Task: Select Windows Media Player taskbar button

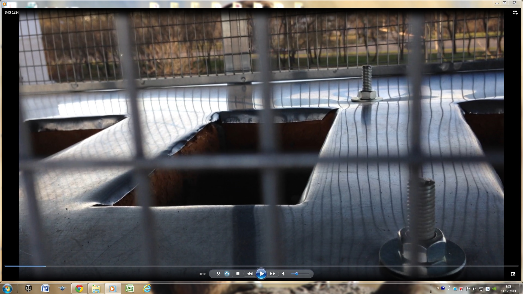Action: (113, 289)
